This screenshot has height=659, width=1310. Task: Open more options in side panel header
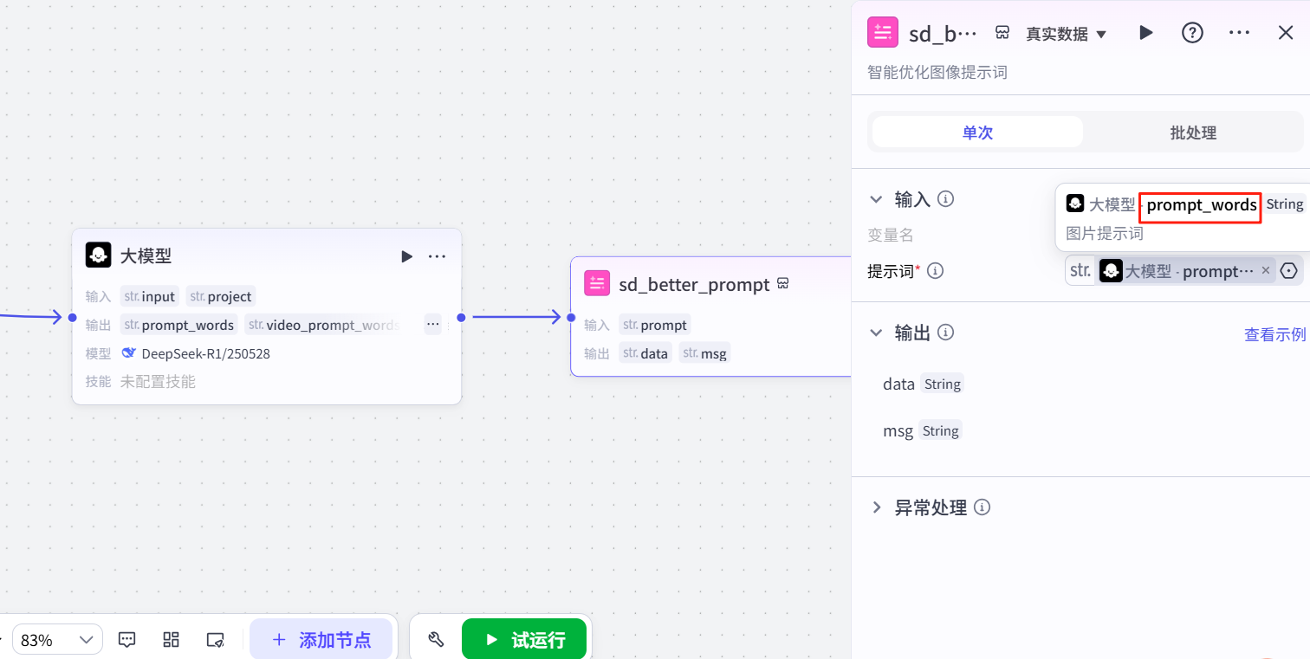coord(1239,33)
